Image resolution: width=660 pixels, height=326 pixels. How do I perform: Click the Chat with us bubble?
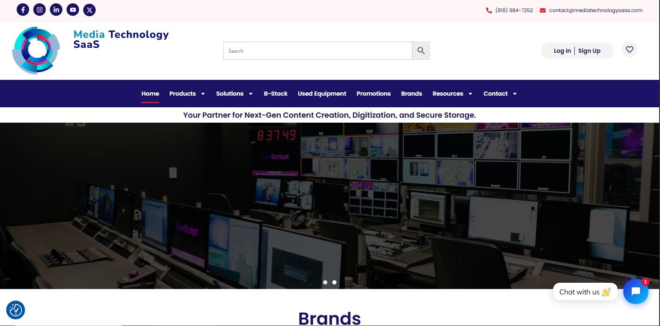(x=585, y=292)
